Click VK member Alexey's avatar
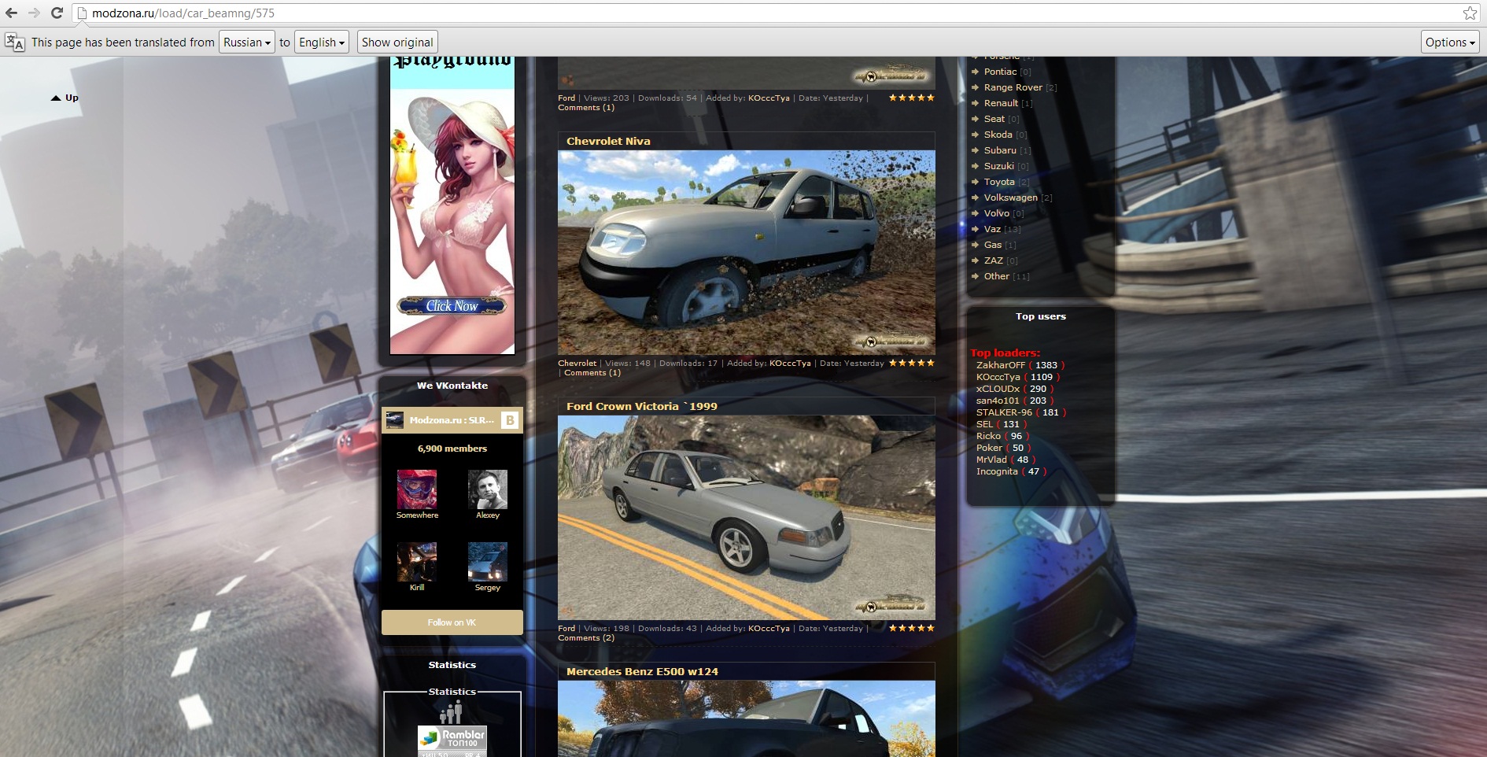The width and height of the screenshot is (1487, 757). coord(488,489)
